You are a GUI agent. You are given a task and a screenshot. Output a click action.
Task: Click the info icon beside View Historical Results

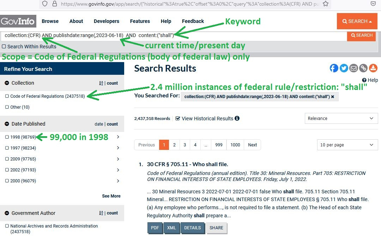237,119
